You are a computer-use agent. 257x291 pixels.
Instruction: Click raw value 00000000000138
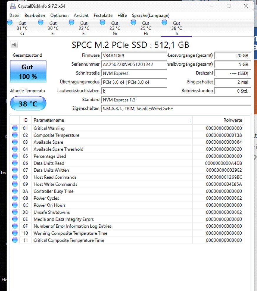click(x=224, y=135)
